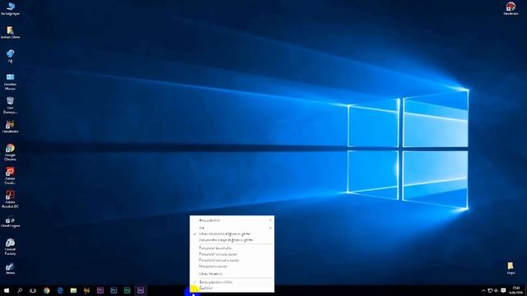Select the Google Chrome desktop shortcut
The width and height of the screenshot is (527, 296).
tap(10, 152)
